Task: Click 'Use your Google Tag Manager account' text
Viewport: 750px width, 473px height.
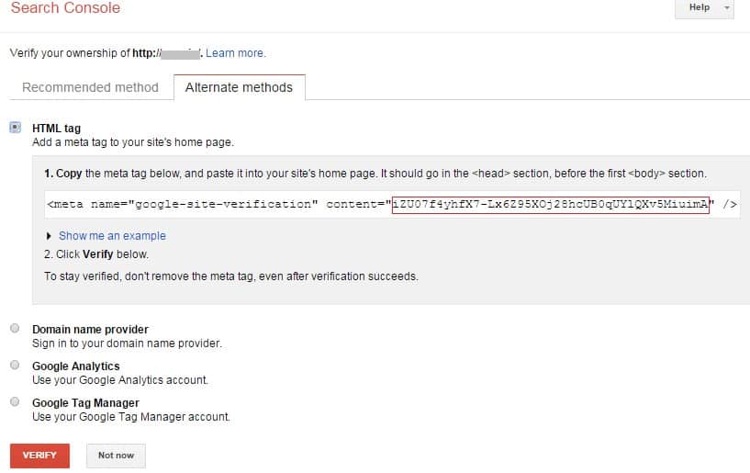Action: 131,417
